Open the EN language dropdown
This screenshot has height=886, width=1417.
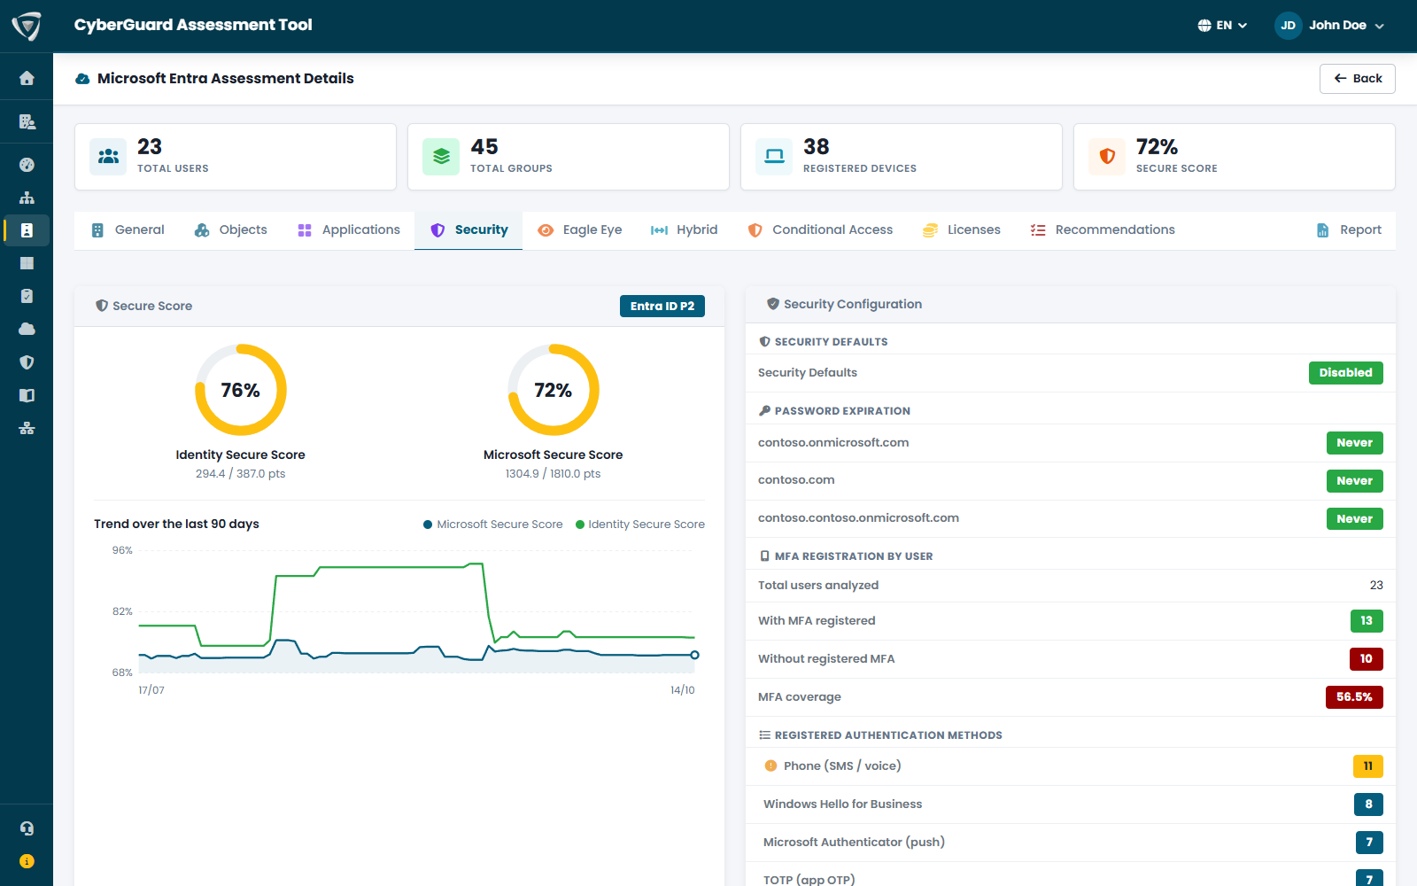pos(1222,26)
